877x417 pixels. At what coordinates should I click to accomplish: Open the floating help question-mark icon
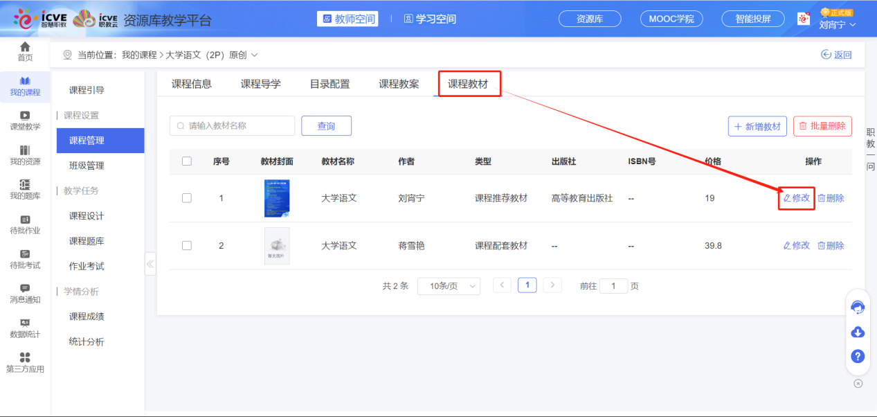[857, 356]
